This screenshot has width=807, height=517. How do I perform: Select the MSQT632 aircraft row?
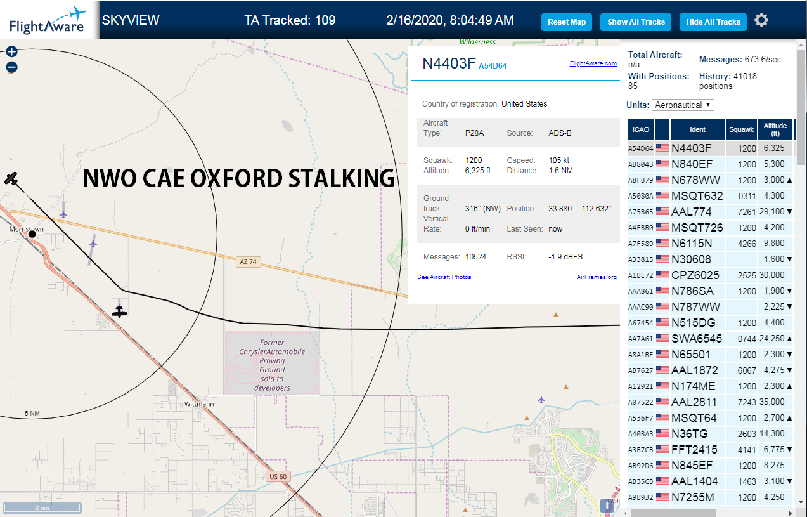tap(710, 196)
